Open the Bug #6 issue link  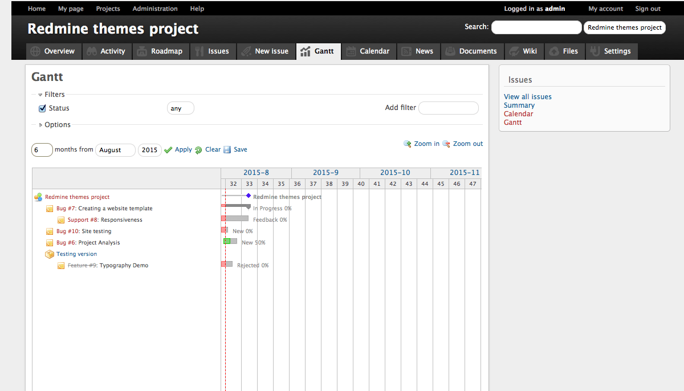click(x=66, y=243)
